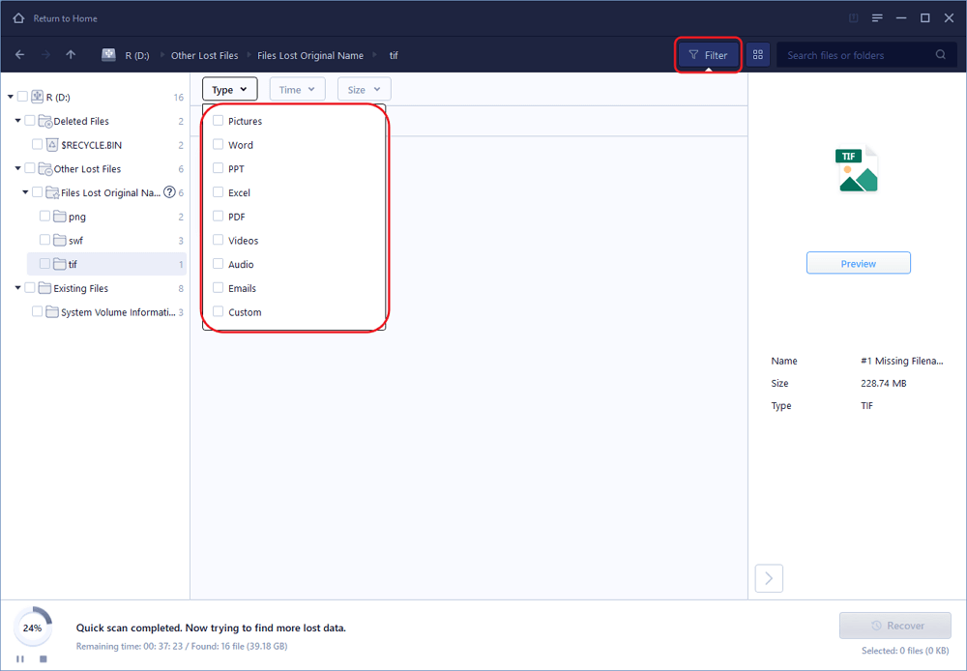Image resolution: width=967 pixels, height=671 pixels.
Task: Collapse the Deleted Files tree branch
Action: click(16, 121)
